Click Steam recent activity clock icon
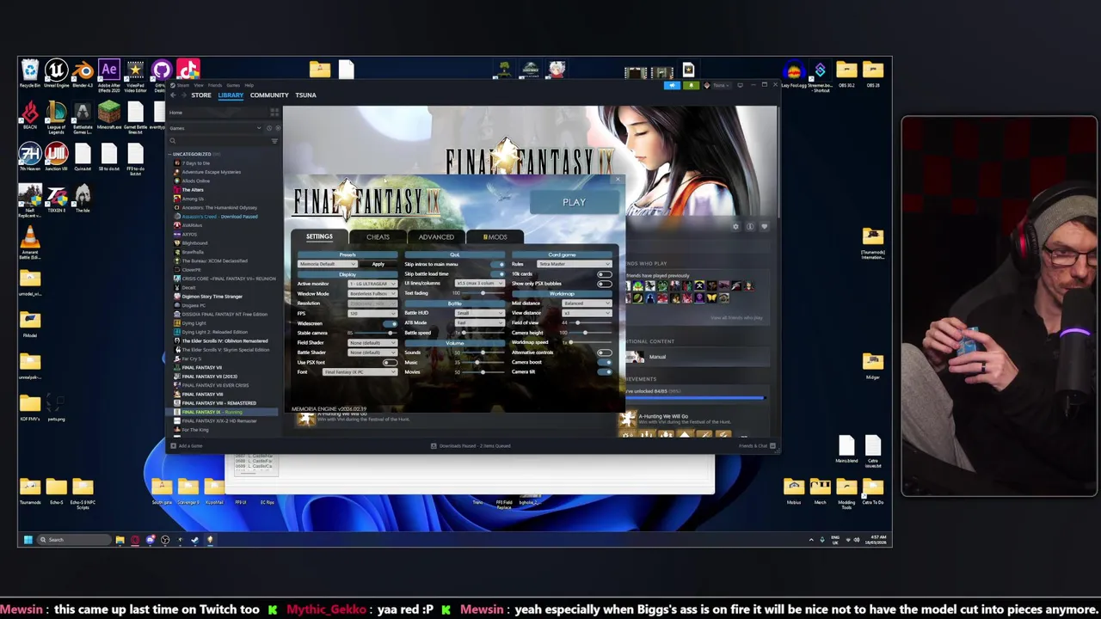 268,128
